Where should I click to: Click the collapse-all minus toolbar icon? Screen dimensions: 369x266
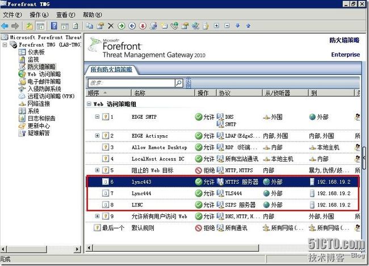click(x=227, y=26)
